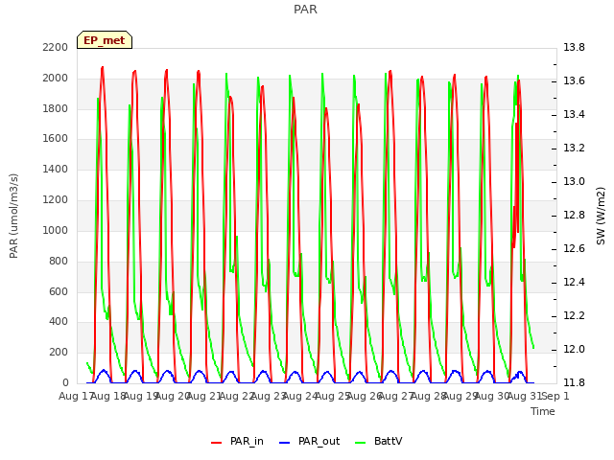
Task: Click the 2200 left axis value
Action: pos(56,47)
